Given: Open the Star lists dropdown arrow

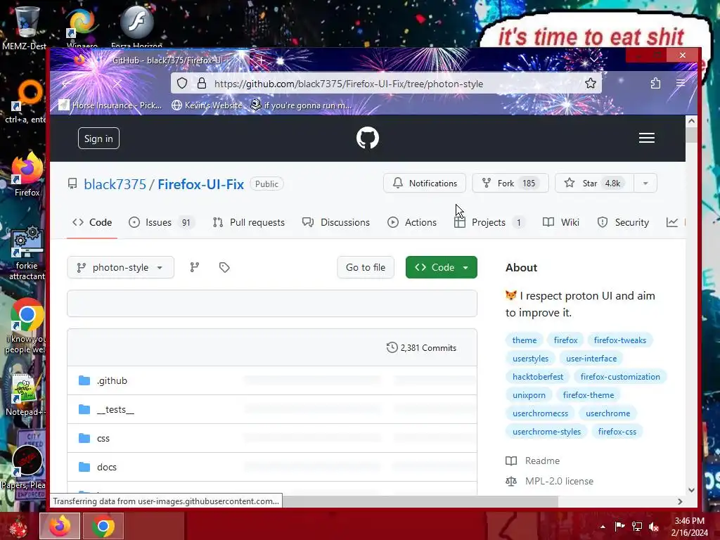Looking at the screenshot, I should 645,184.
